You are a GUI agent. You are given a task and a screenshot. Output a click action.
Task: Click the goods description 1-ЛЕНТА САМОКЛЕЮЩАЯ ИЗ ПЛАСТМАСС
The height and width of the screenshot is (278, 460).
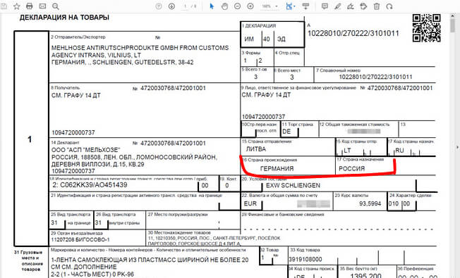[150, 260]
